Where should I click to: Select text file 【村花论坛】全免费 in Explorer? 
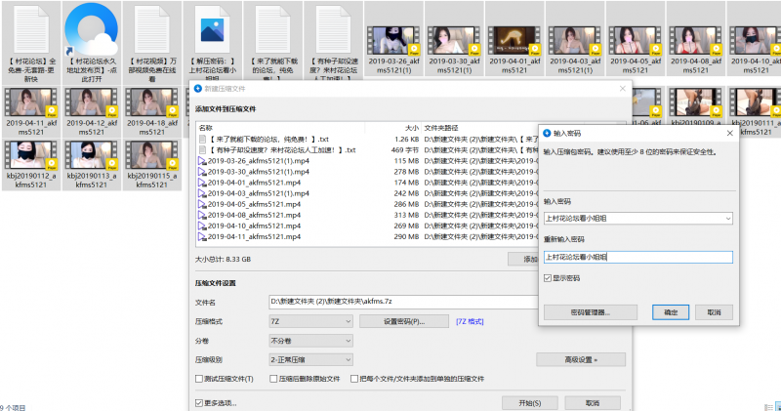pos(31,30)
